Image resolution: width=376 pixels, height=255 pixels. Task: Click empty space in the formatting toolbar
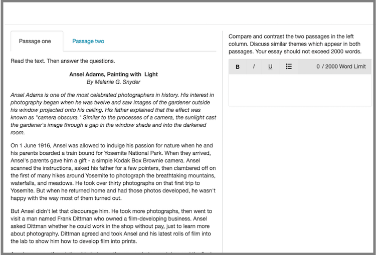coord(304,67)
